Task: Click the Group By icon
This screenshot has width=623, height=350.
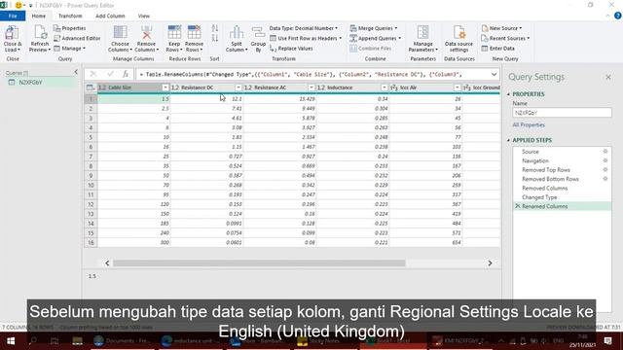Action: click(x=258, y=32)
